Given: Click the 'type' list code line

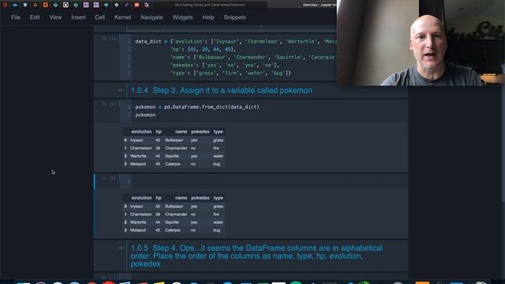Looking at the screenshot, I should click(230, 73).
